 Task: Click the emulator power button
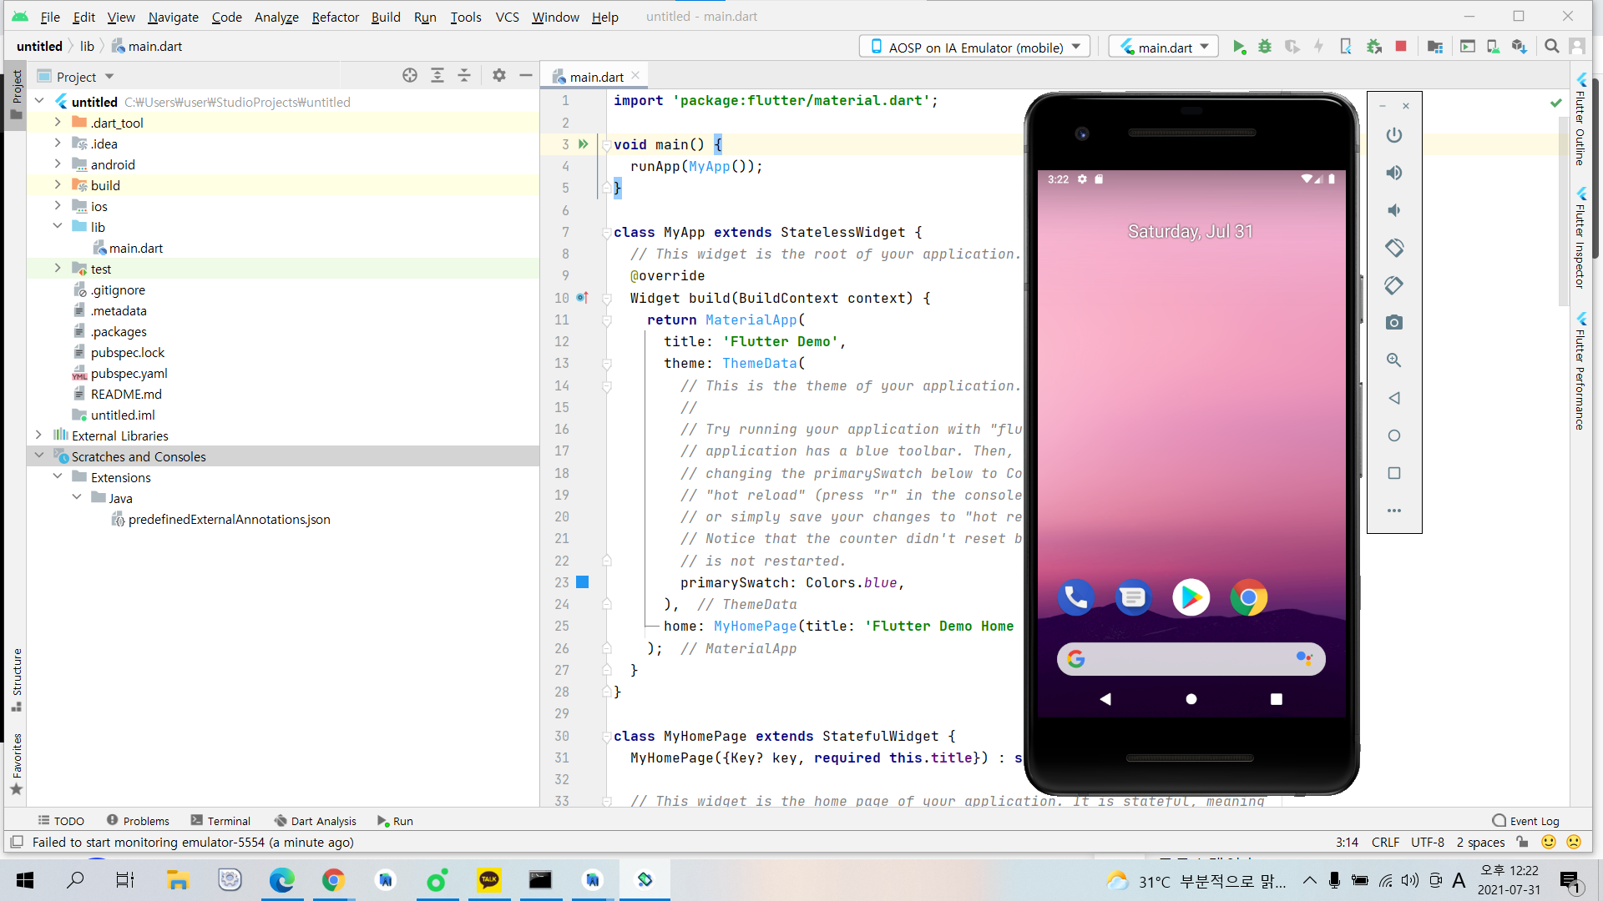coord(1393,135)
